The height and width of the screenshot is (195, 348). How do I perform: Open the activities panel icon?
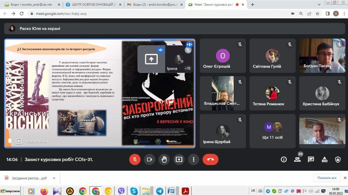tap(324, 159)
